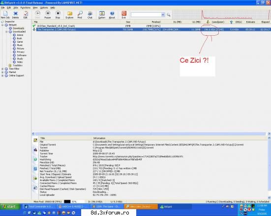Viewport: 271px width, 216px height.
Task: Open the toolbar search box dropdown arrow
Action: 163,15
